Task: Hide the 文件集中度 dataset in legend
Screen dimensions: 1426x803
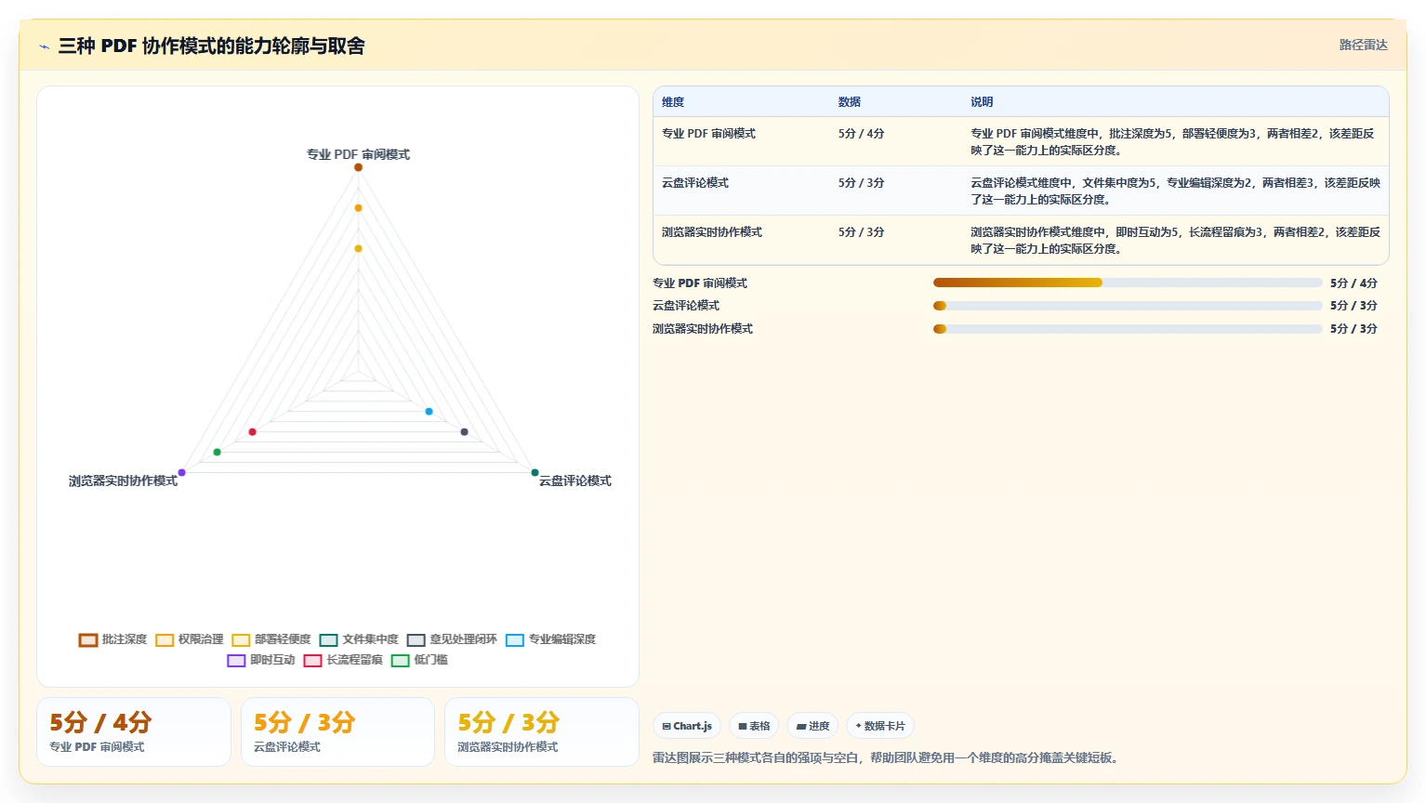Action: coord(359,639)
